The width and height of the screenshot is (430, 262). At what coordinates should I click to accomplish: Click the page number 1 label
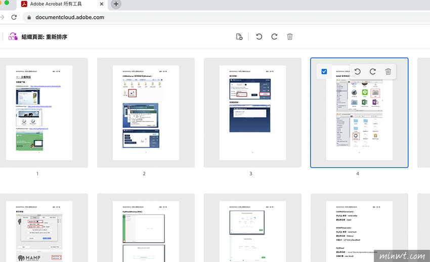(37, 173)
